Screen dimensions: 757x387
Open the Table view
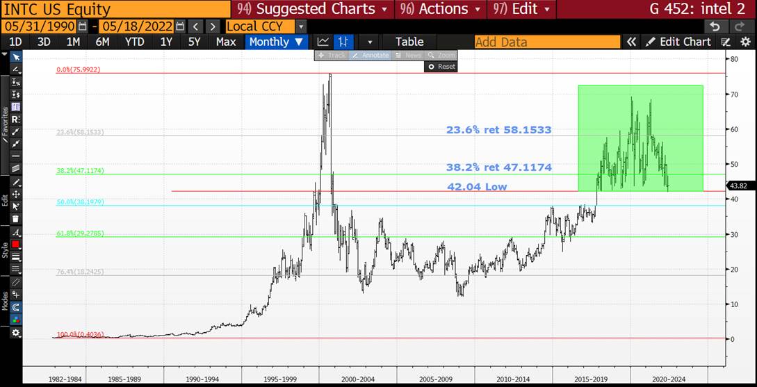click(409, 42)
